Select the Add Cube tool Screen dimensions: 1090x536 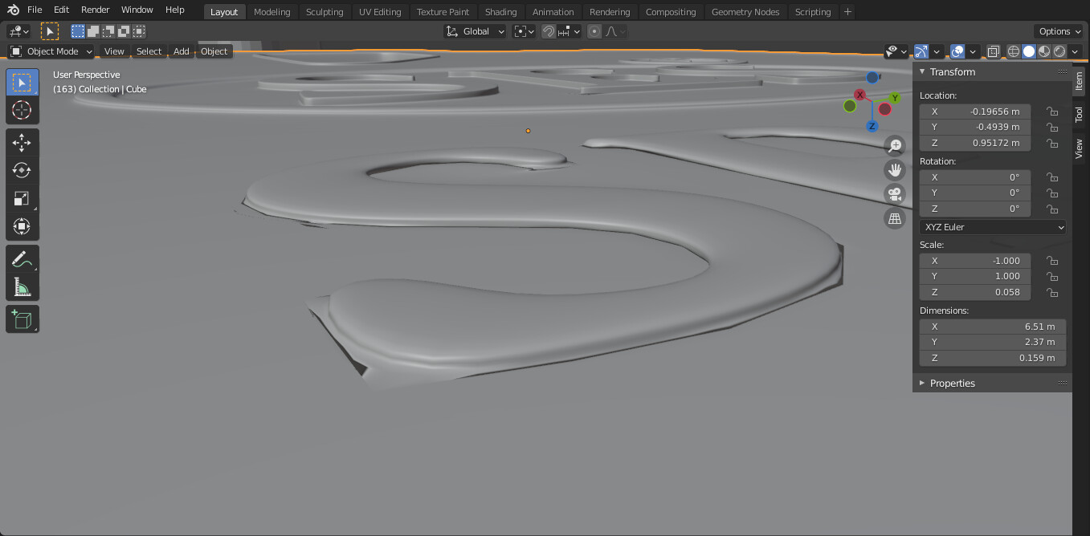[x=22, y=319]
